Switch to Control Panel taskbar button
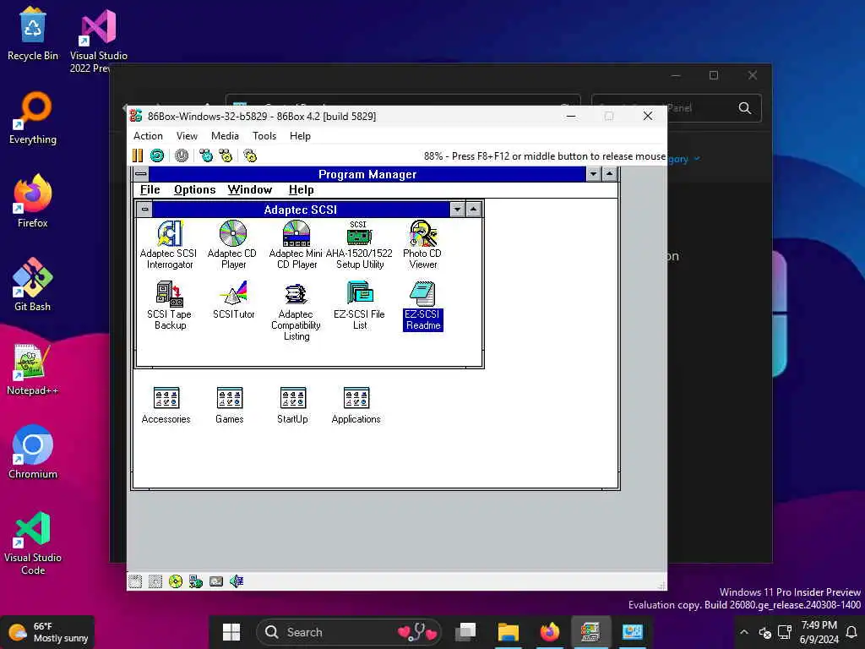 point(632,632)
